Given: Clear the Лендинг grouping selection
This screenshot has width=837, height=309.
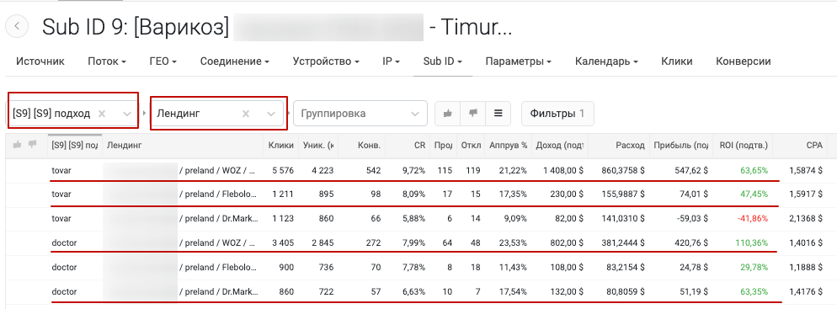Looking at the screenshot, I should 246,114.
